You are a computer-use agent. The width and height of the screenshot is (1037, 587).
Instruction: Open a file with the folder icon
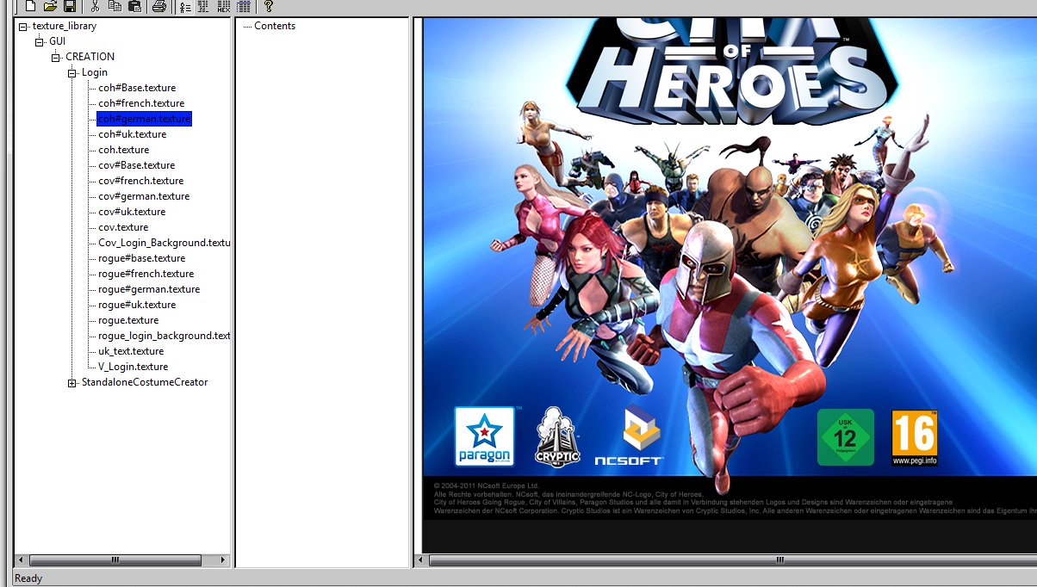[x=50, y=6]
